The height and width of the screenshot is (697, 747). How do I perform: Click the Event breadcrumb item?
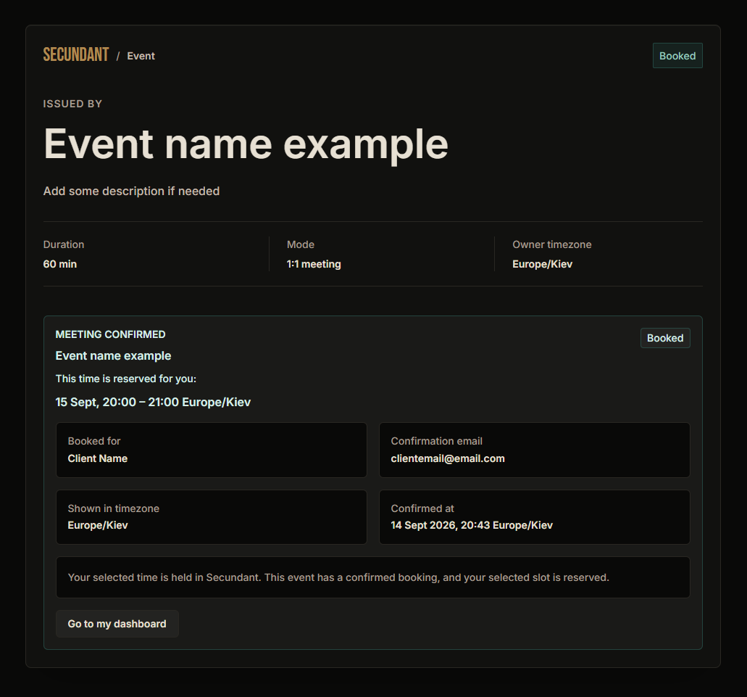[141, 56]
